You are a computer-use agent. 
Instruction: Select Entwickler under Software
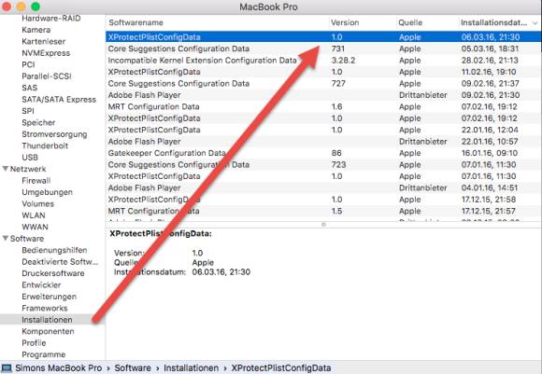[41, 285]
